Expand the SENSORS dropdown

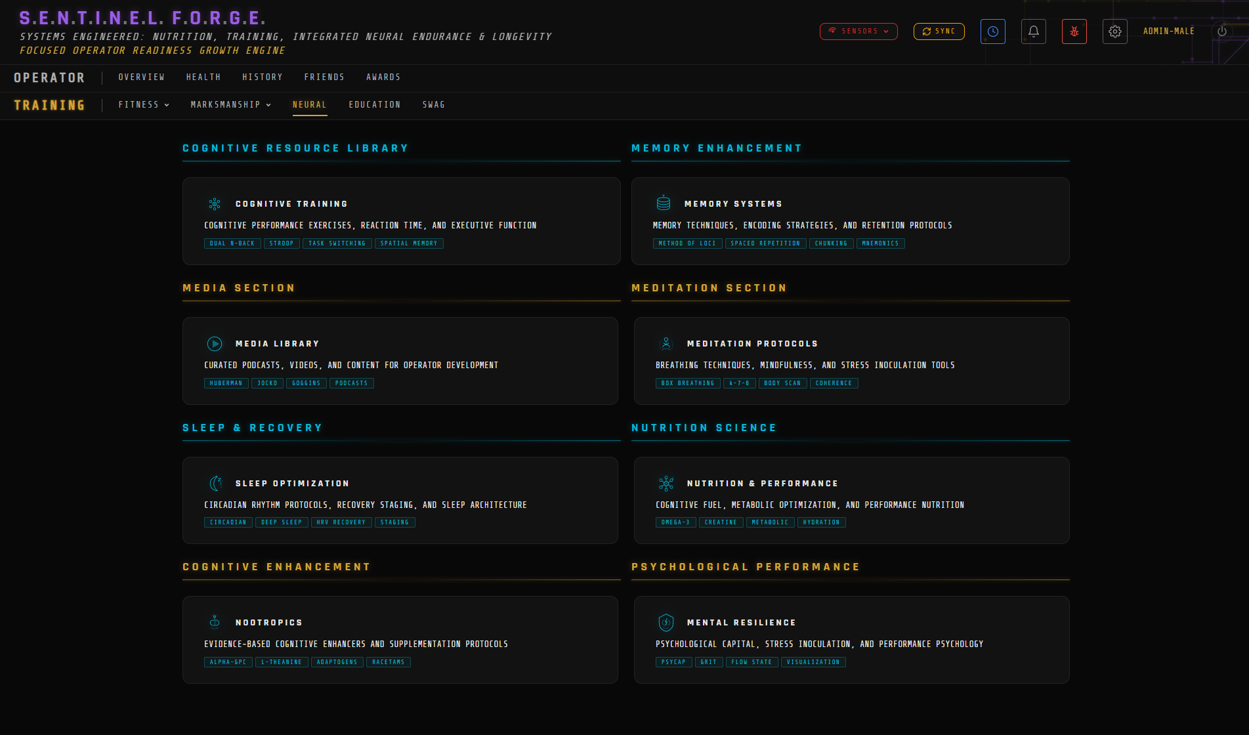click(x=858, y=31)
